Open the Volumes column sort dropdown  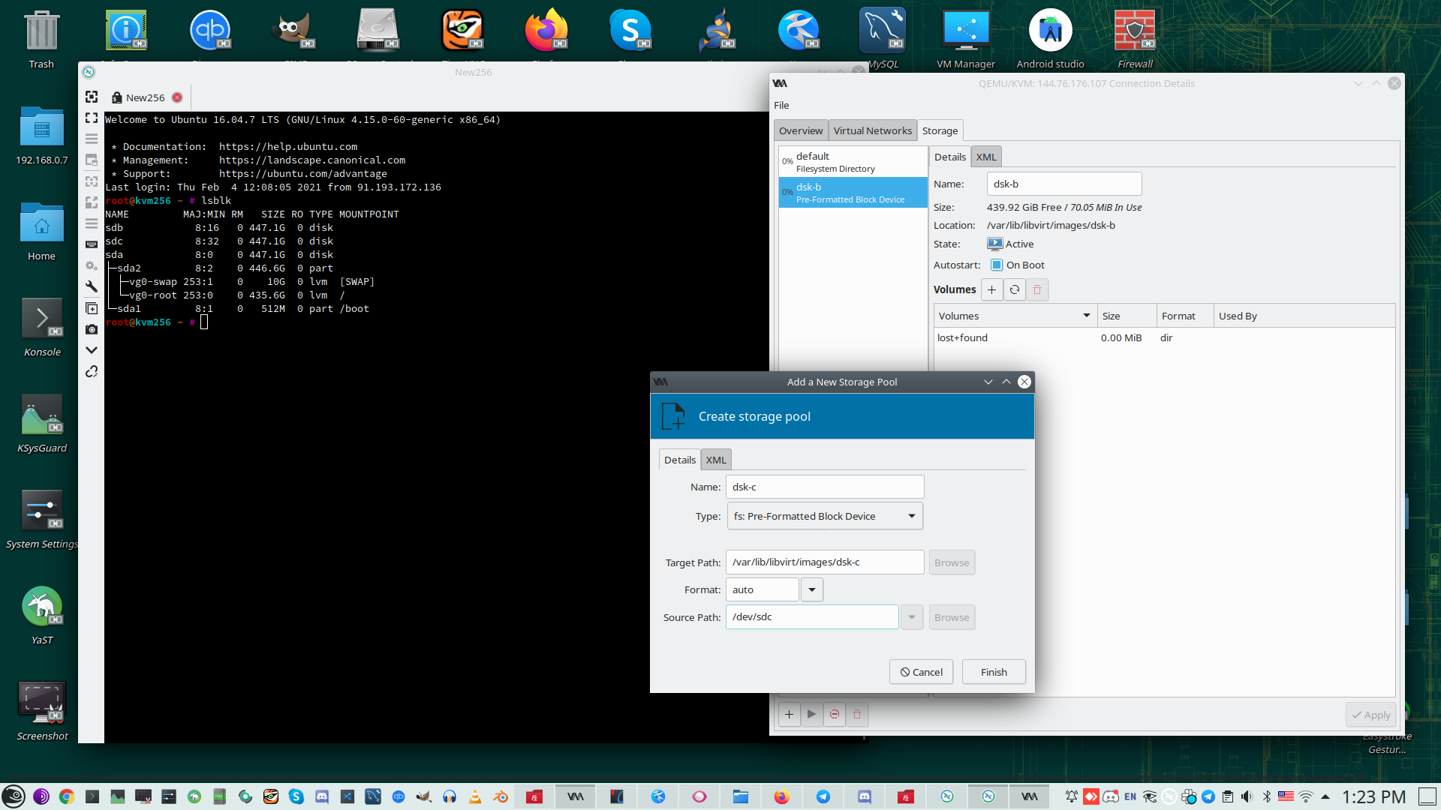1086,316
